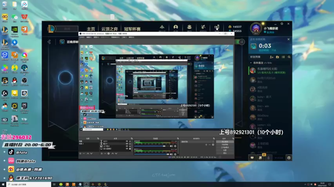Toggle visibility of OBS display capture source
This screenshot has width=334, height=187.
click(127, 149)
